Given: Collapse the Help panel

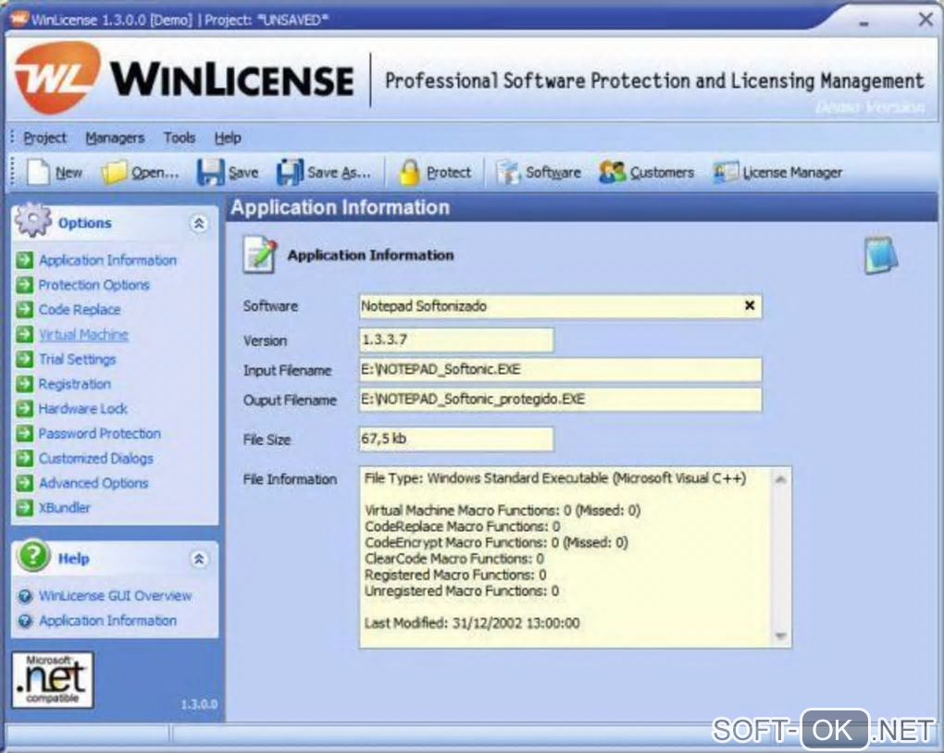Looking at the screenshot, I should (x=199, y=559).
